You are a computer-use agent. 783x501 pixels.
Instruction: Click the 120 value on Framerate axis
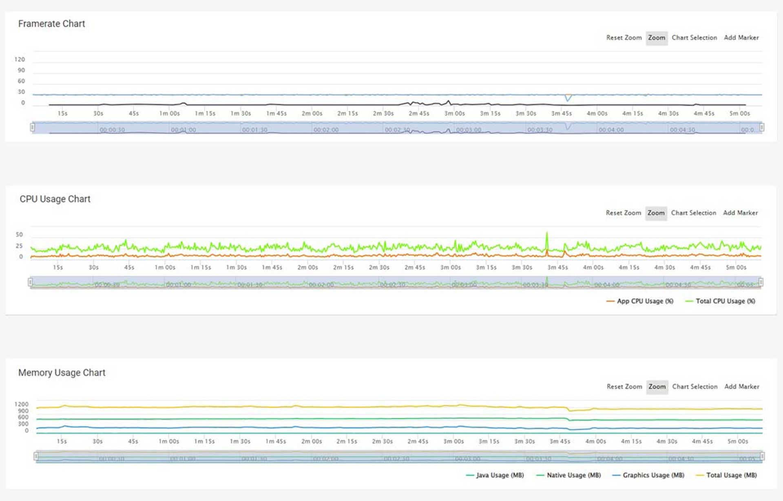coord(20,59)
